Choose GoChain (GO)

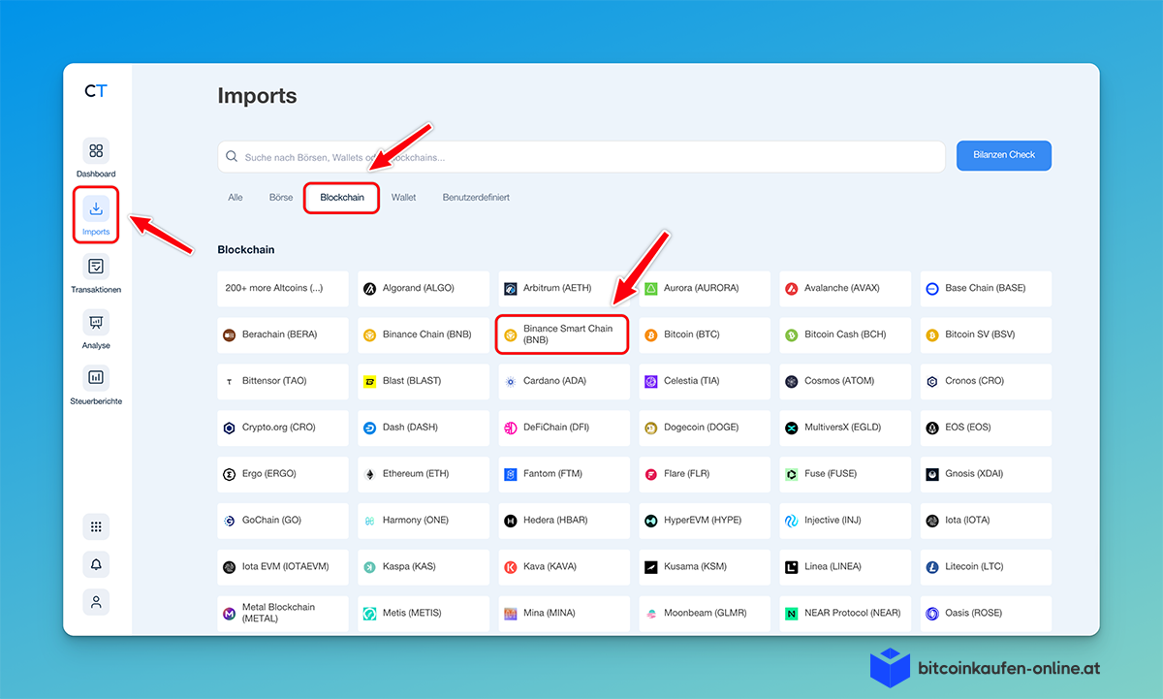coord(283,521)
